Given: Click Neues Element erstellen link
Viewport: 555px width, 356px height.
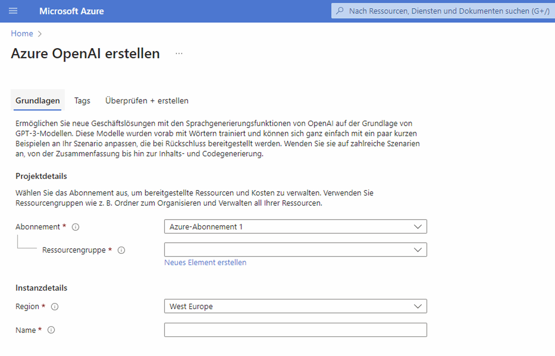Looking at the screenshot, I should (x=205, y=263).
